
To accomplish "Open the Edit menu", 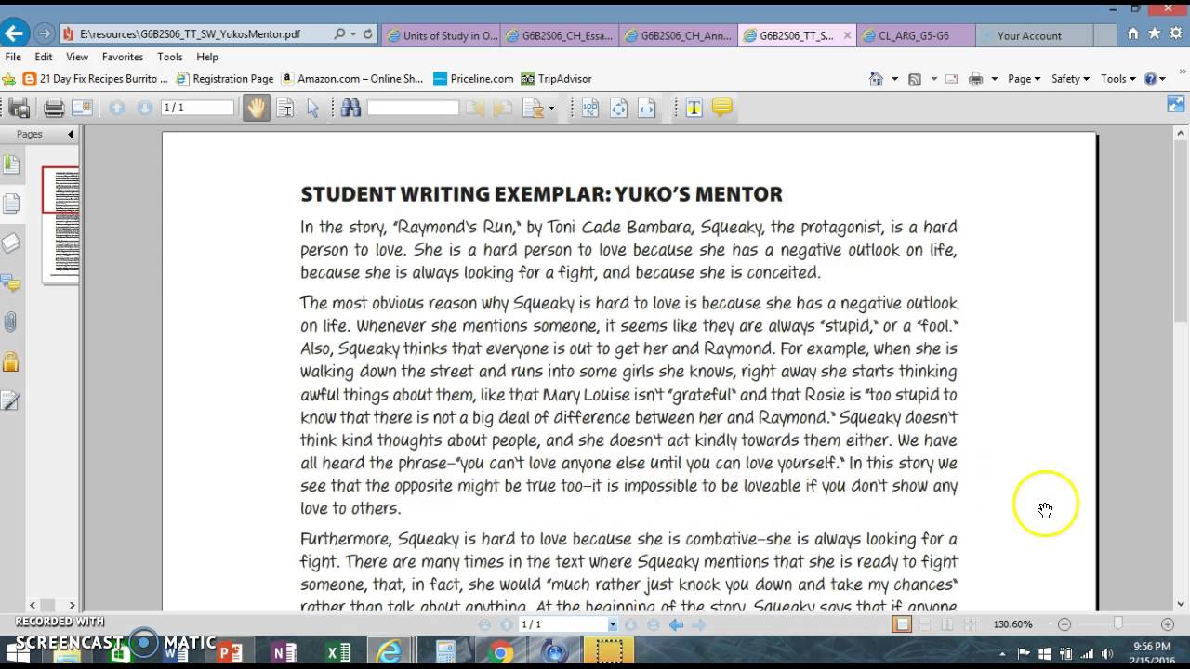I will tap(44, 57).
